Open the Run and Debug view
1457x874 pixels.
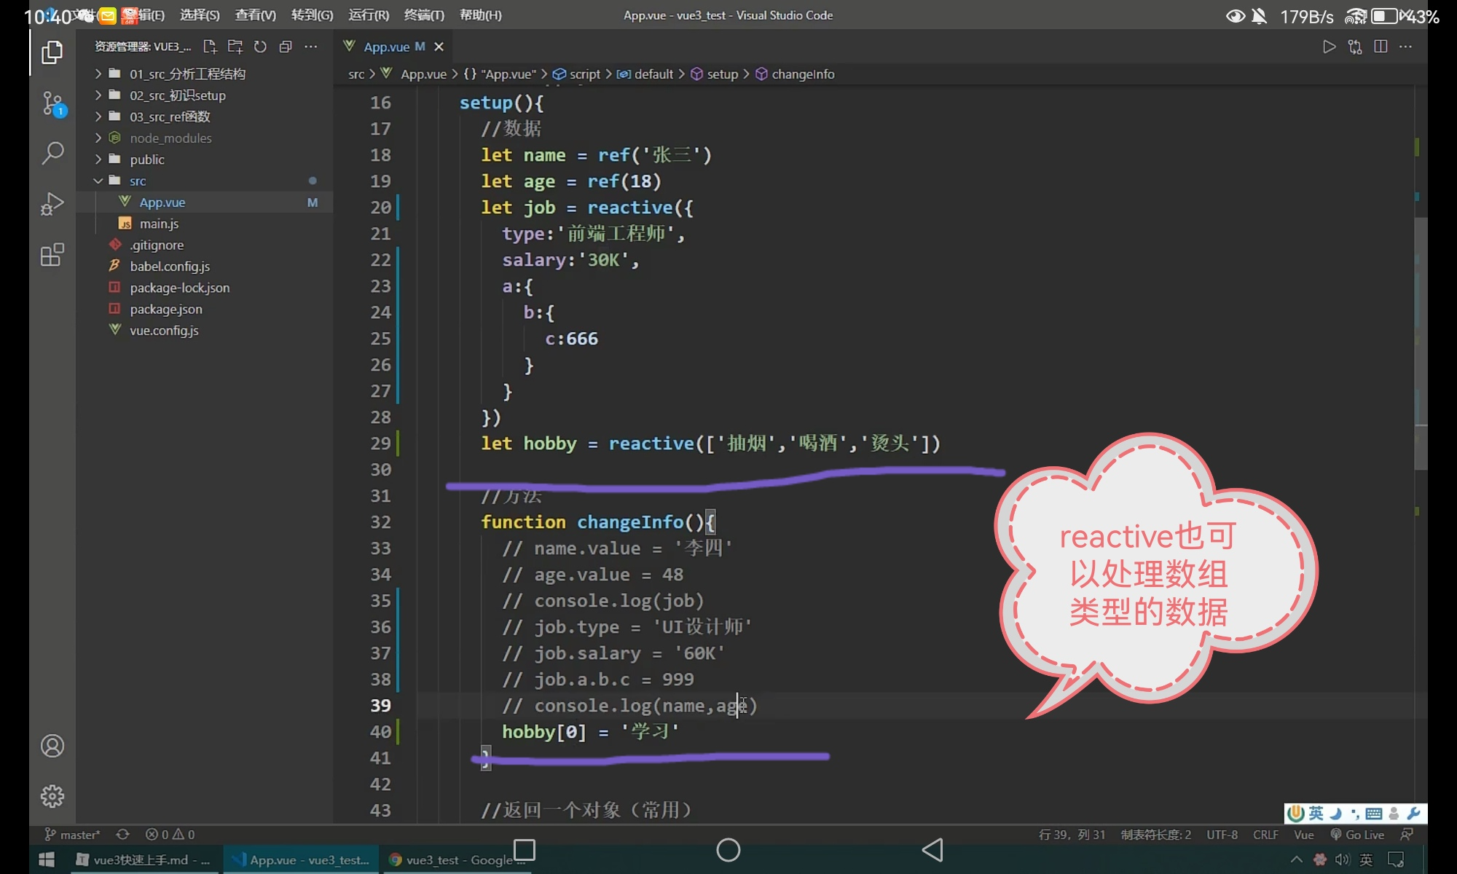coord(52,204)
